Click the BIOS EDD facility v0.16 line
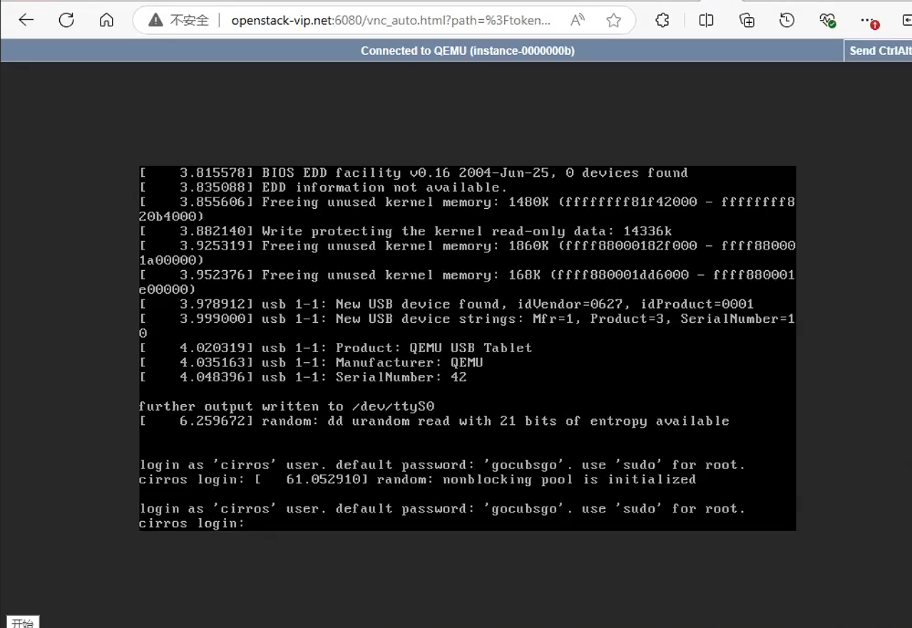Viewport: 912px width, 628px height. (414, 173)
